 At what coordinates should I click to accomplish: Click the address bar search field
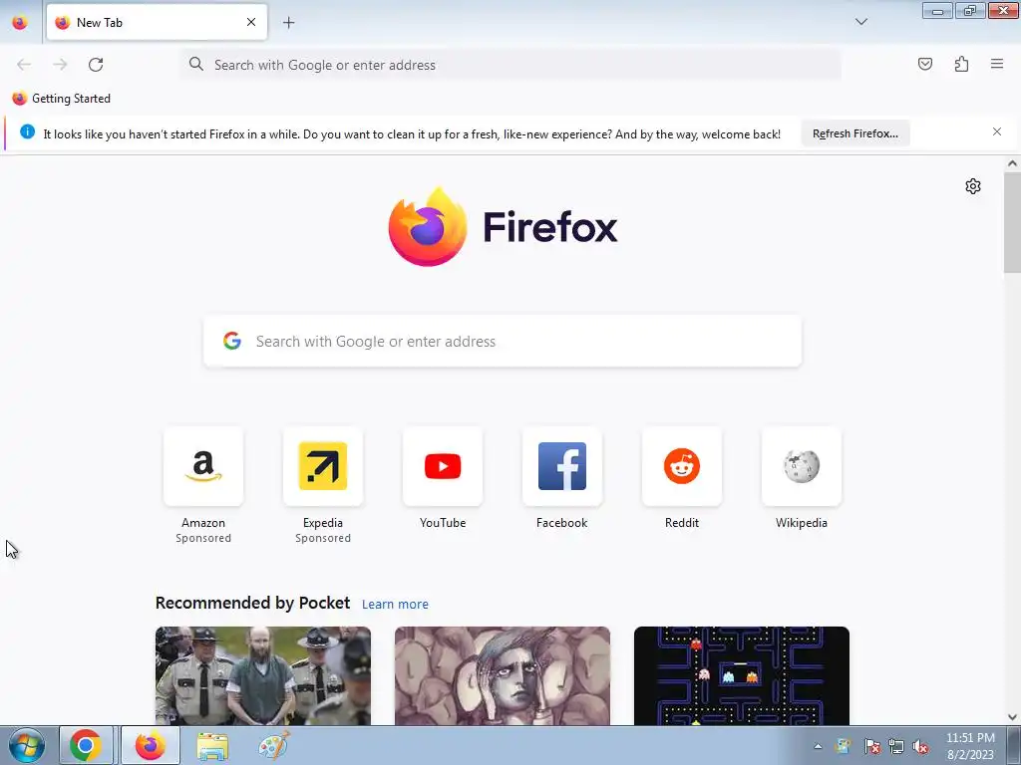[511, 65]
